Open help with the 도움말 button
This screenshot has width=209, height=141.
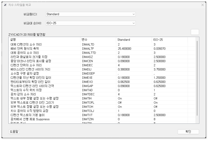[14, 131]
